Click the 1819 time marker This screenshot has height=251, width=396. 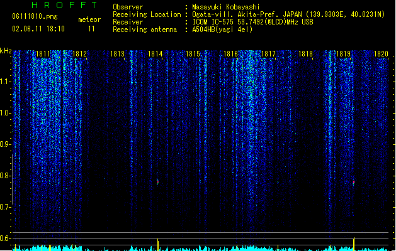coord(344,54)
